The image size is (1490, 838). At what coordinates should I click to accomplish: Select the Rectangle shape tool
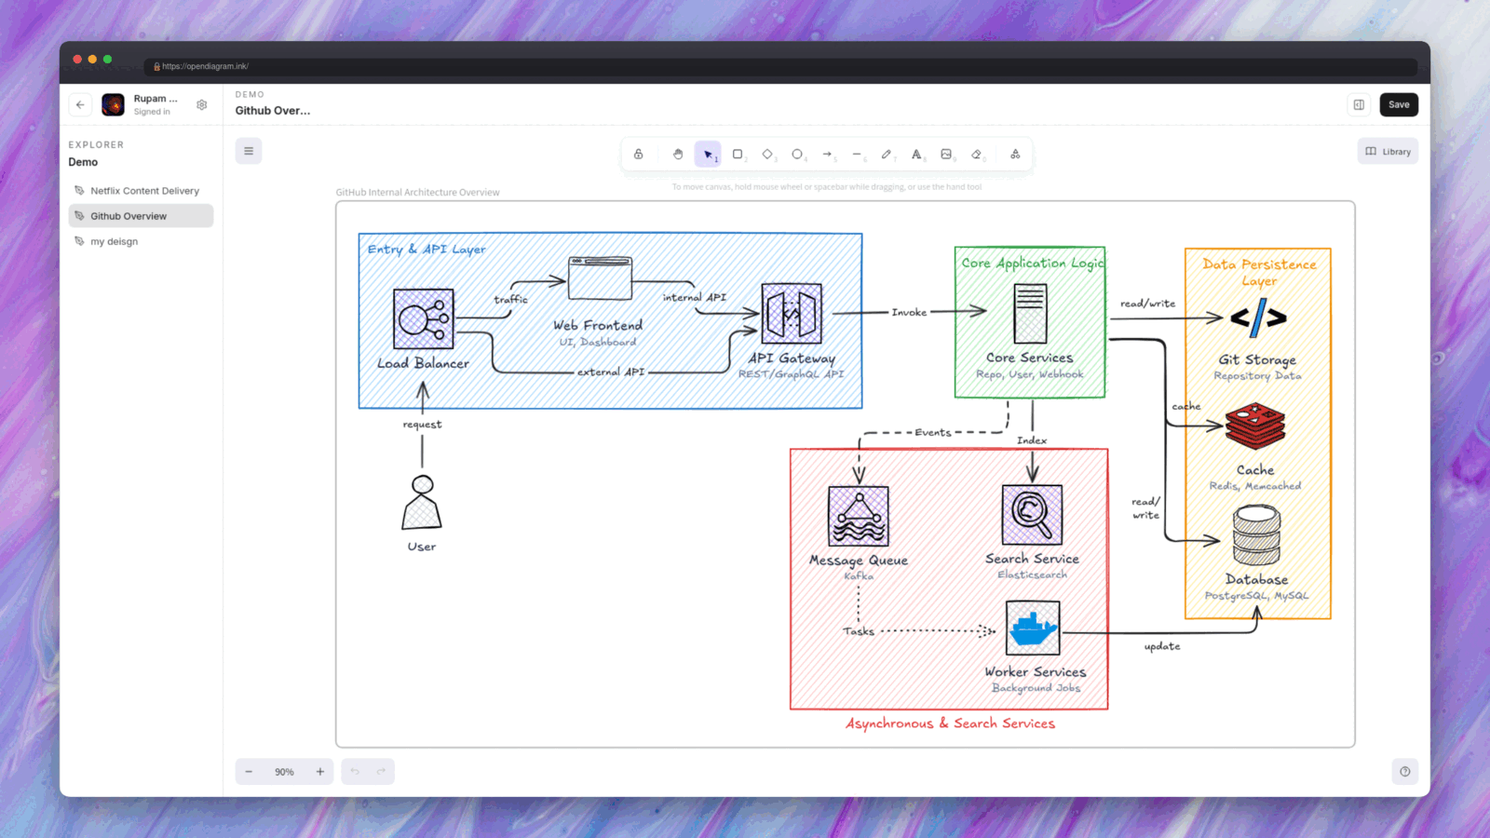738,155
